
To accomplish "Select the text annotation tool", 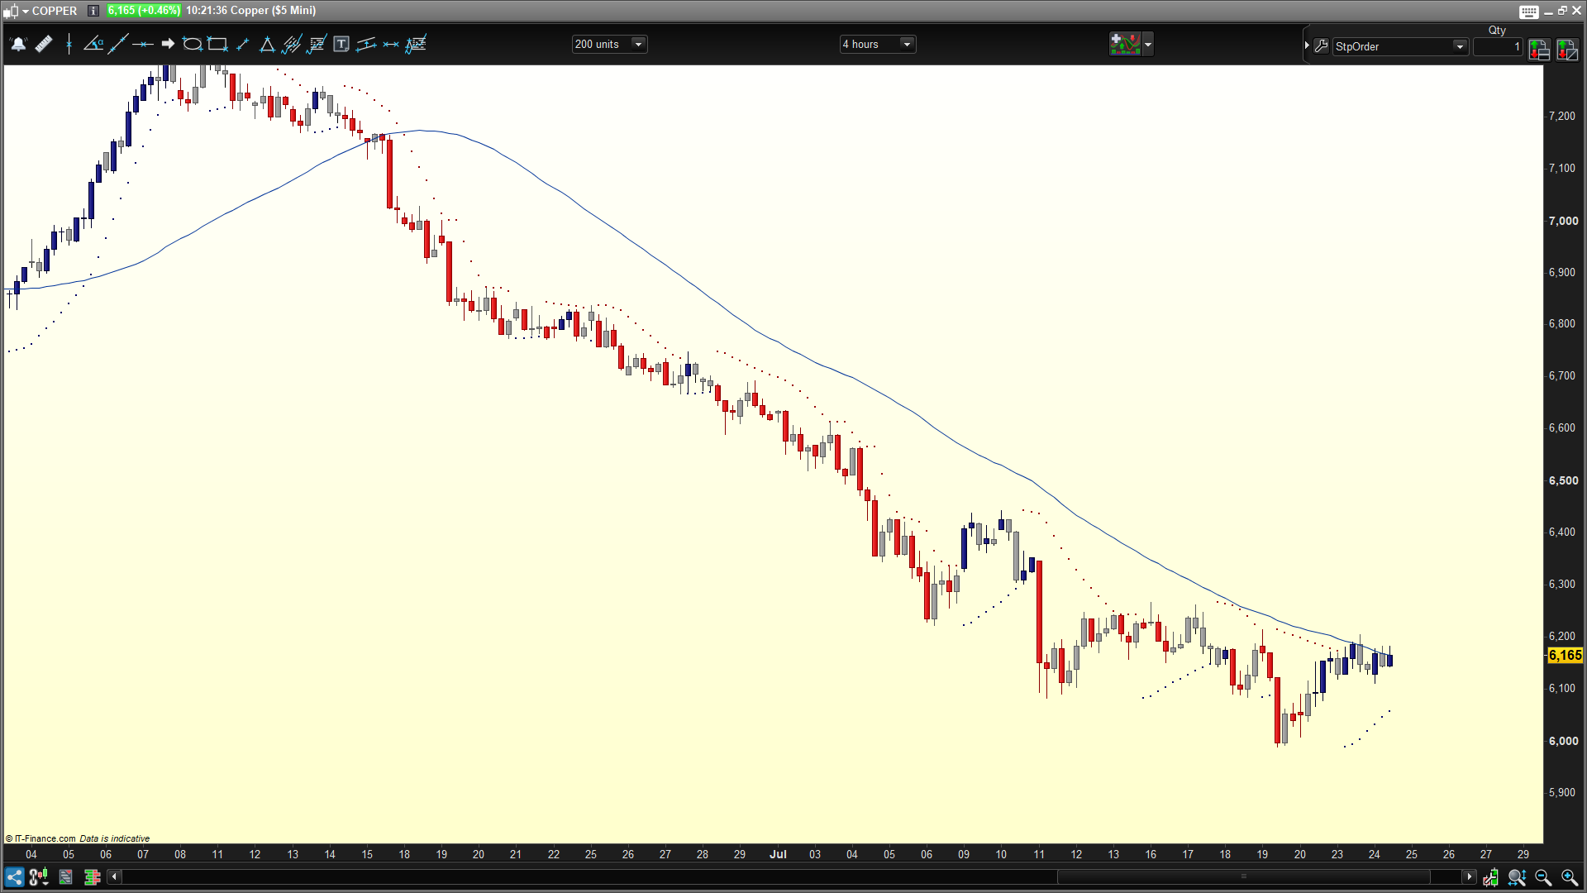I will [341, 45].
